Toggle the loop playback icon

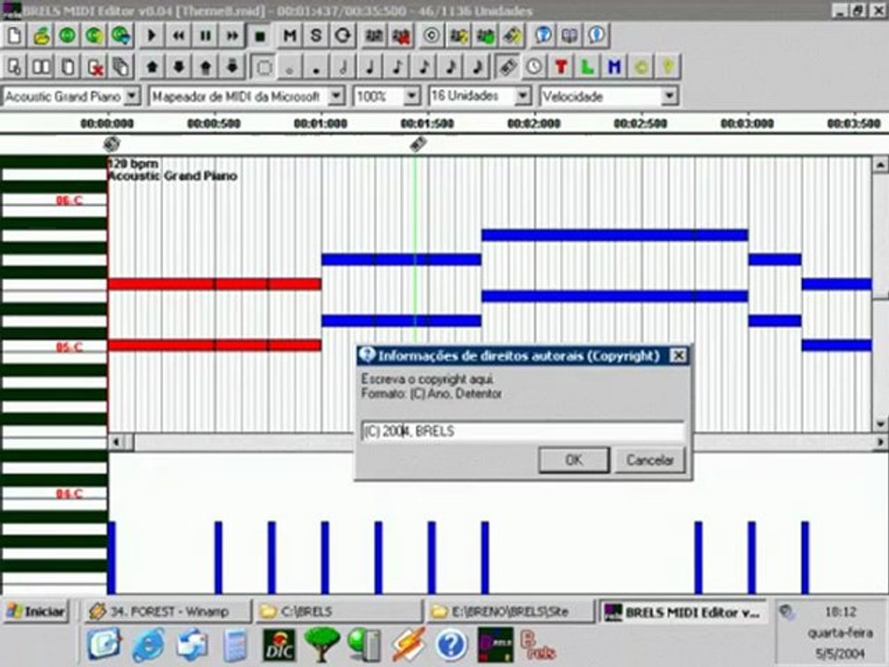(x=343, y=36)
